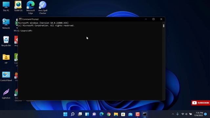Open the This PC desktop icon

point(6,6)
